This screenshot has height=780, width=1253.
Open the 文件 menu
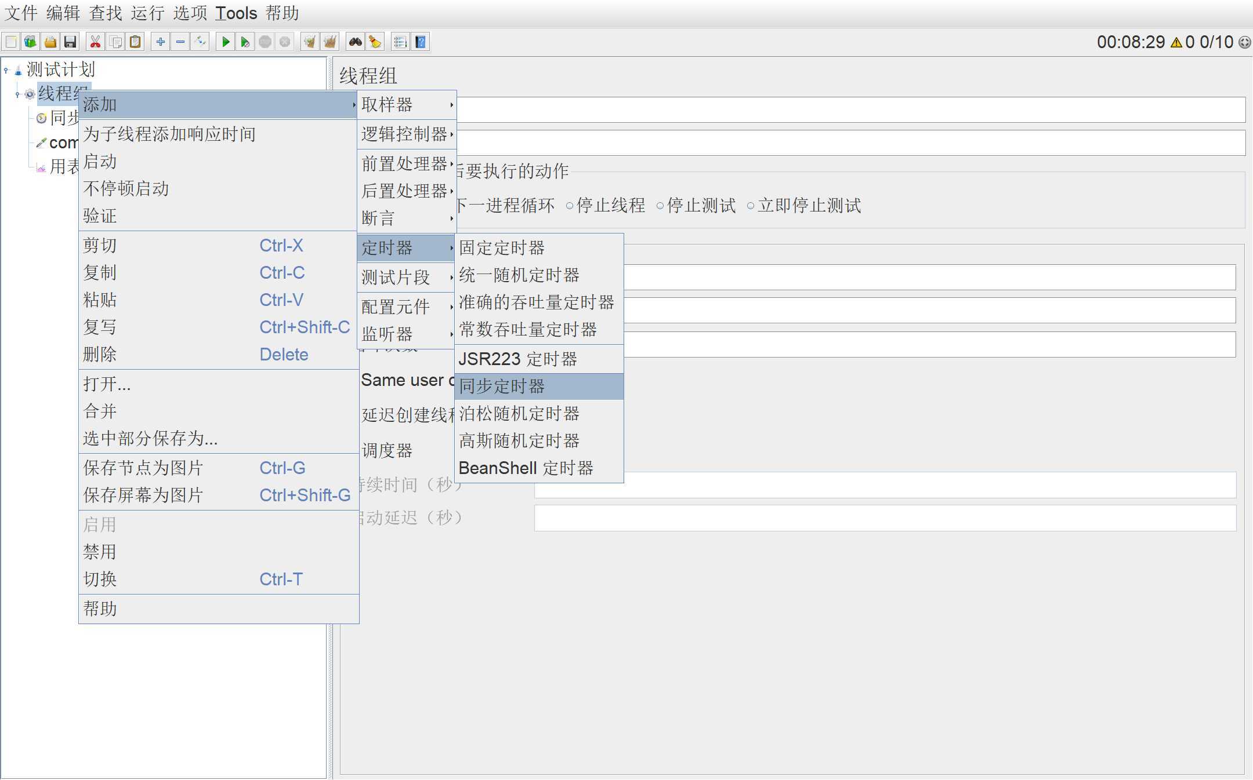21,13
